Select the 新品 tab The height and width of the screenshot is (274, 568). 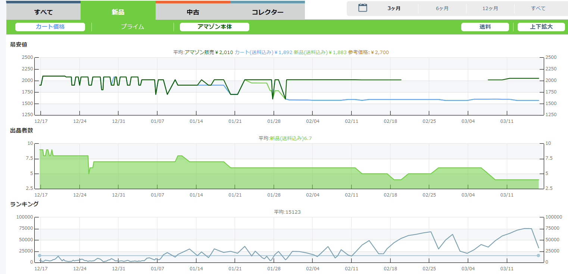(x=118, y=12)
